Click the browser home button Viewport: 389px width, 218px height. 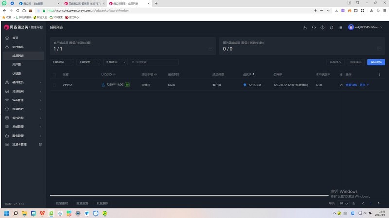tap(24, 10)
